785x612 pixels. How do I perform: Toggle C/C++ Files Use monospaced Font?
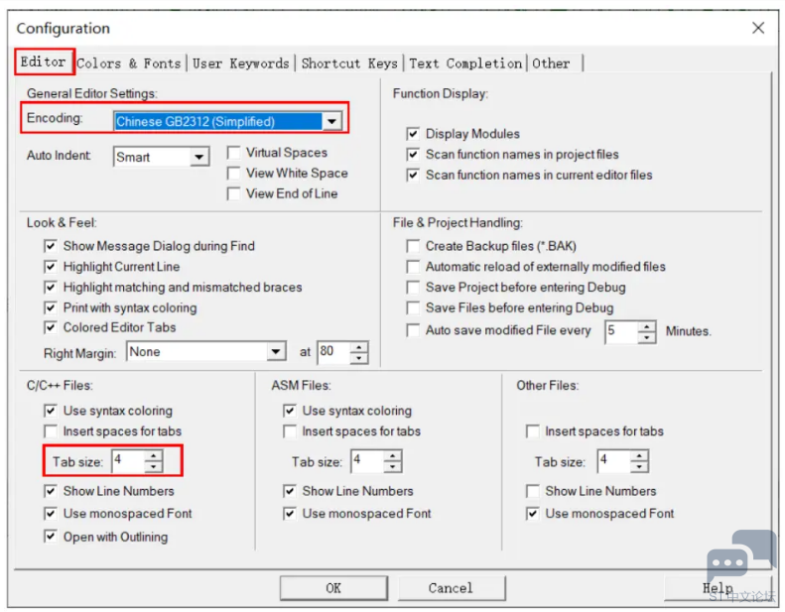(x=50, y=514)
